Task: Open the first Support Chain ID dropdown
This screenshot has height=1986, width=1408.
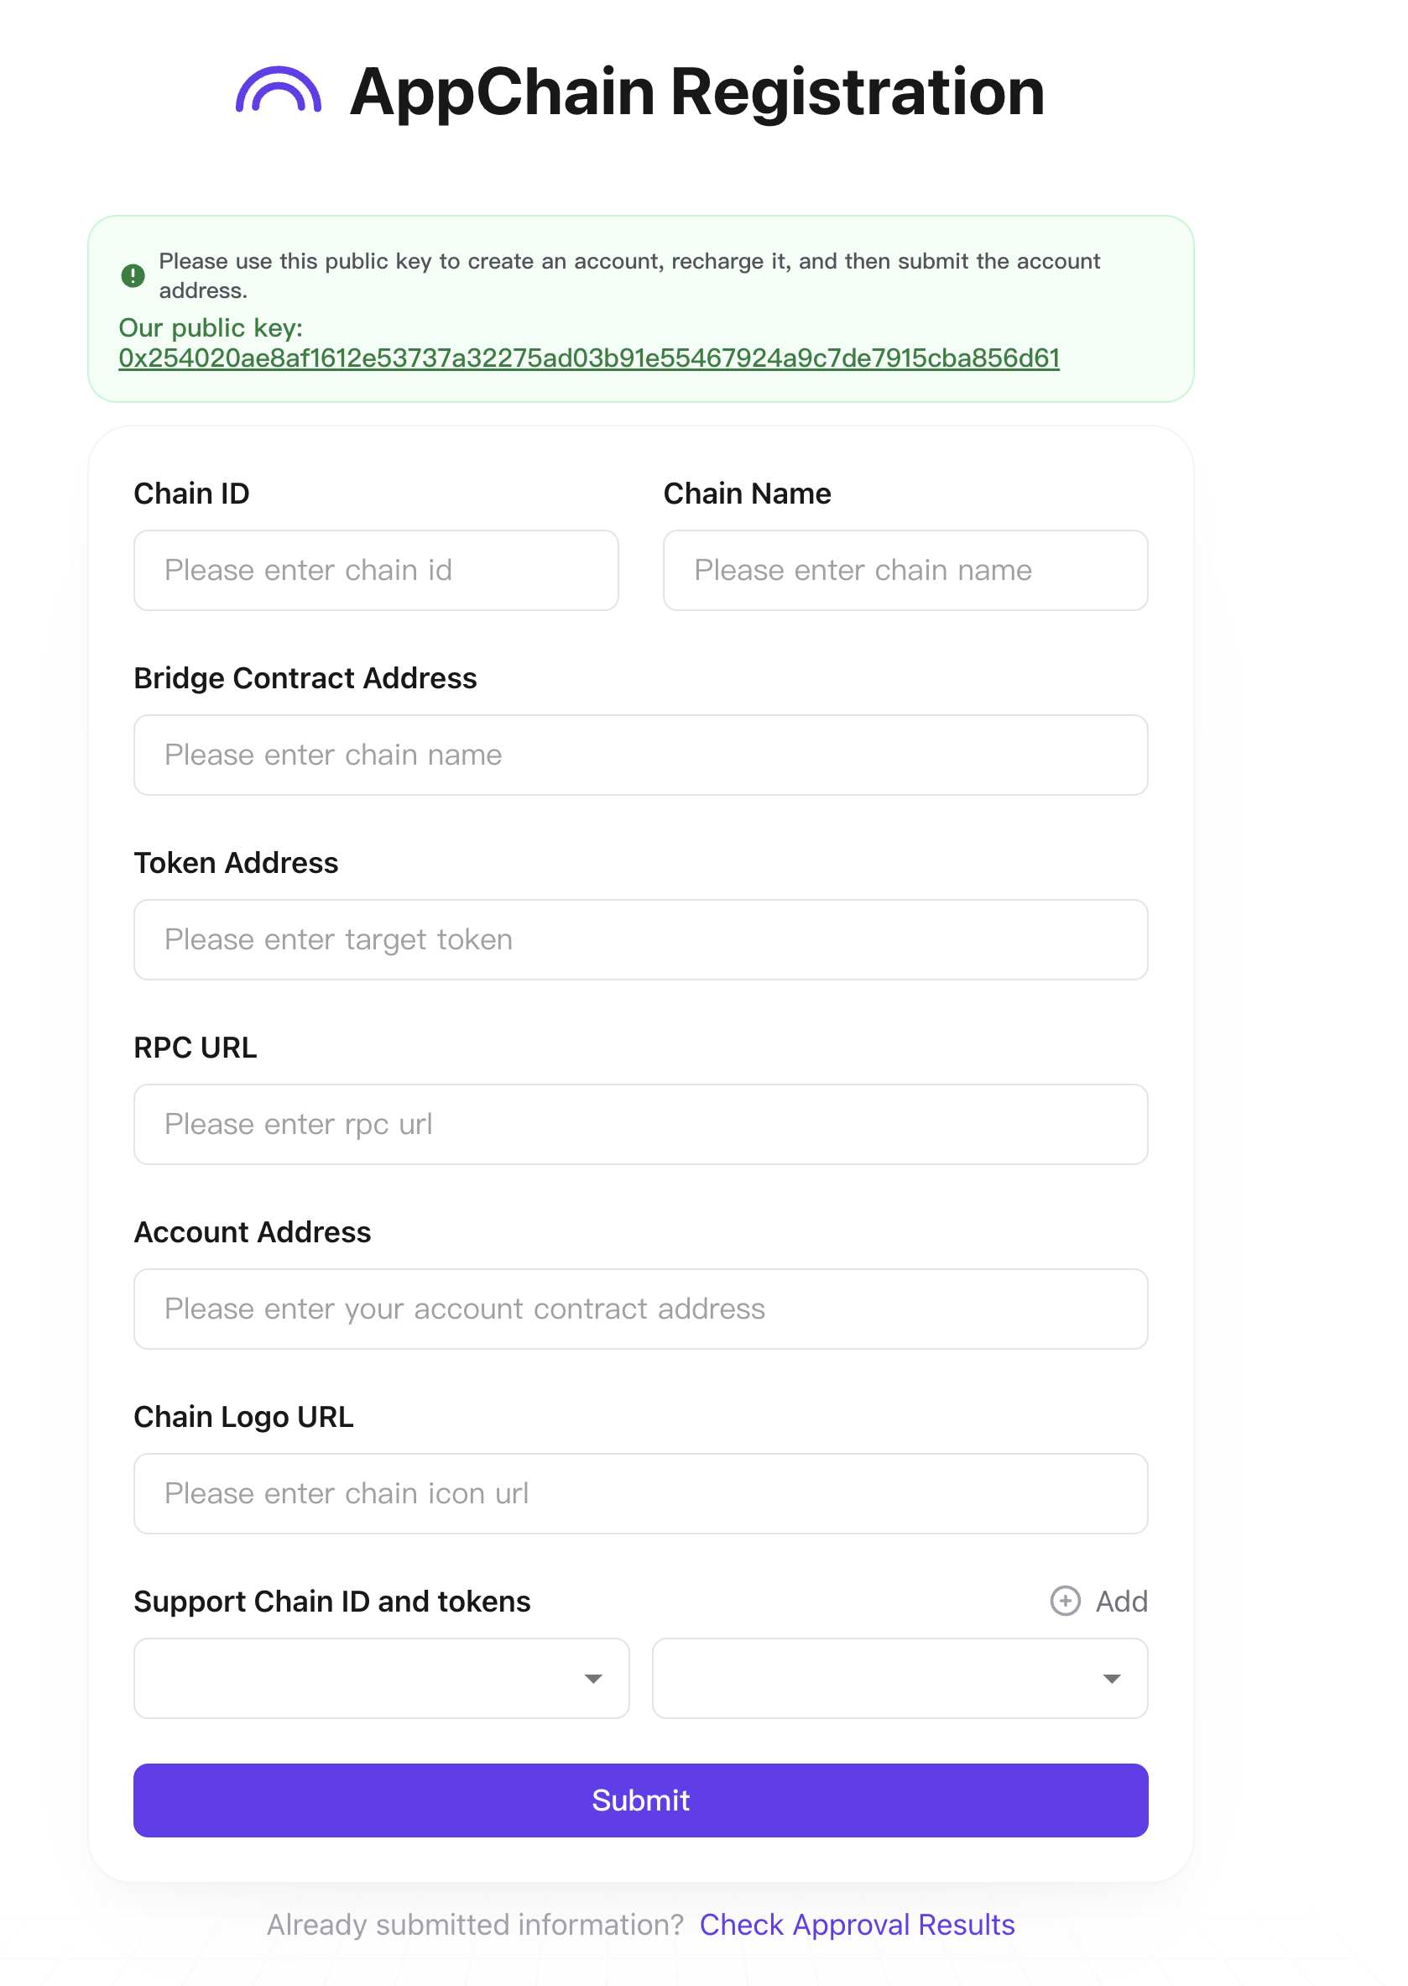Action: 382,1678
